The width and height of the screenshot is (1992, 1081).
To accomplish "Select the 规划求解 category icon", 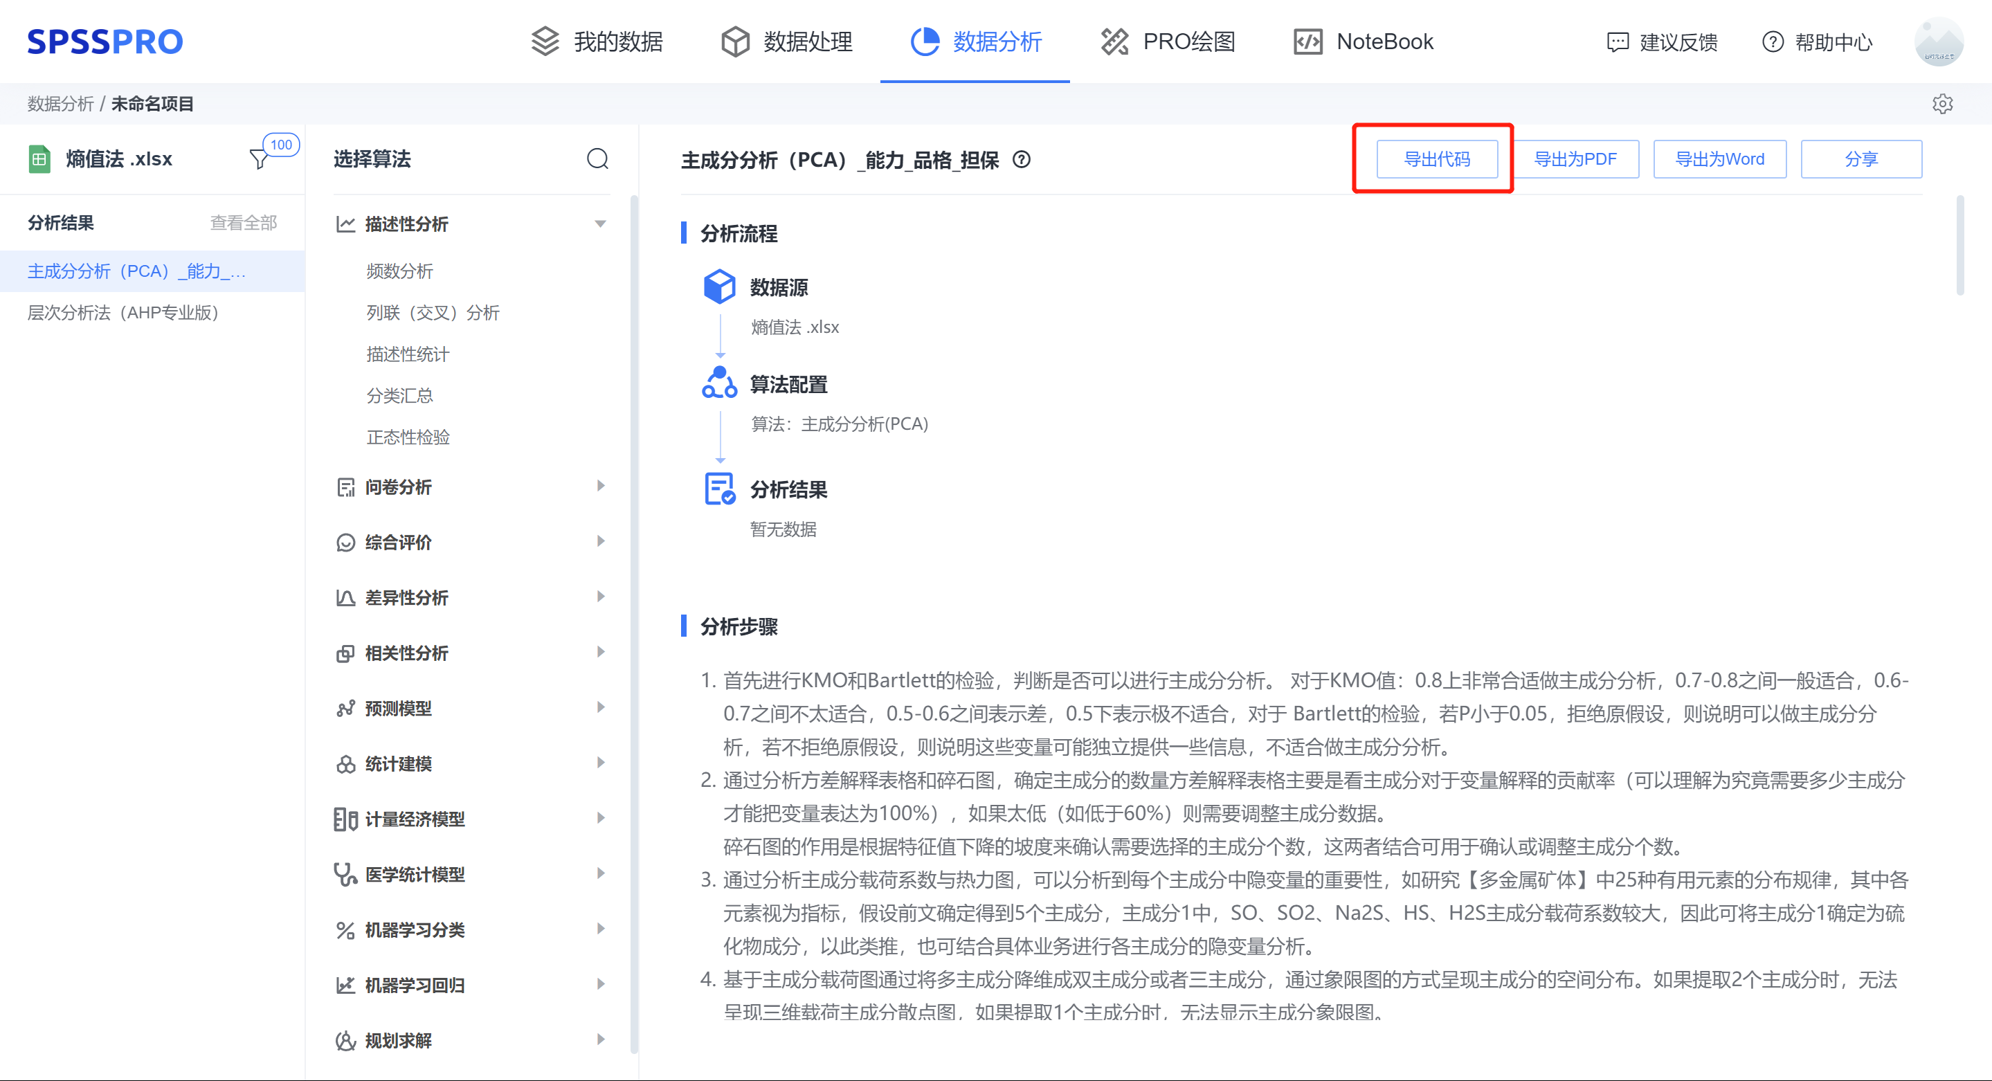I will [345, 1040].
